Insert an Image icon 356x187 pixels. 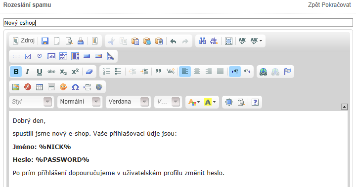click(x=16, y=87)
